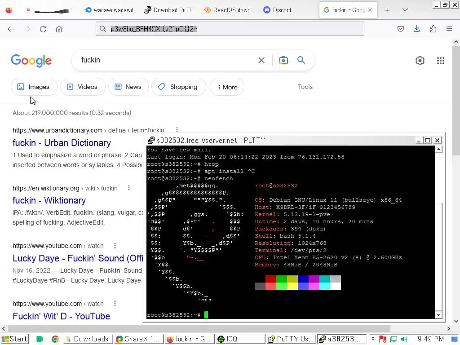Screen dimensions: 460x345
Task: Click Google search by image camera icon
Action: 283,60
